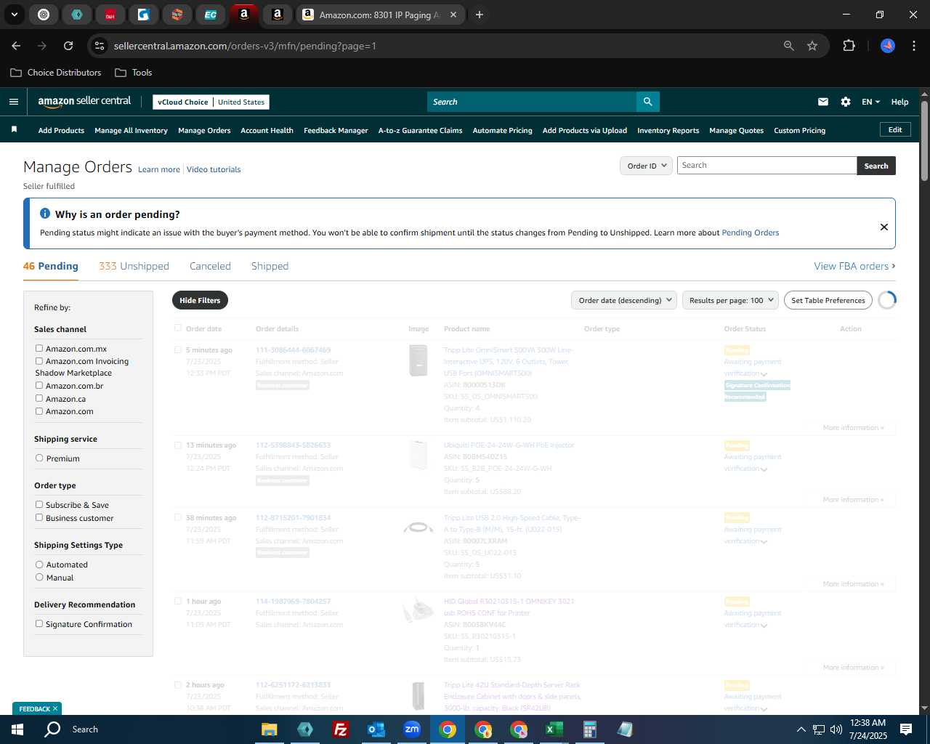
Task: Click the info icon beside 'Why is an order pending?'
Action: [45, 214]
